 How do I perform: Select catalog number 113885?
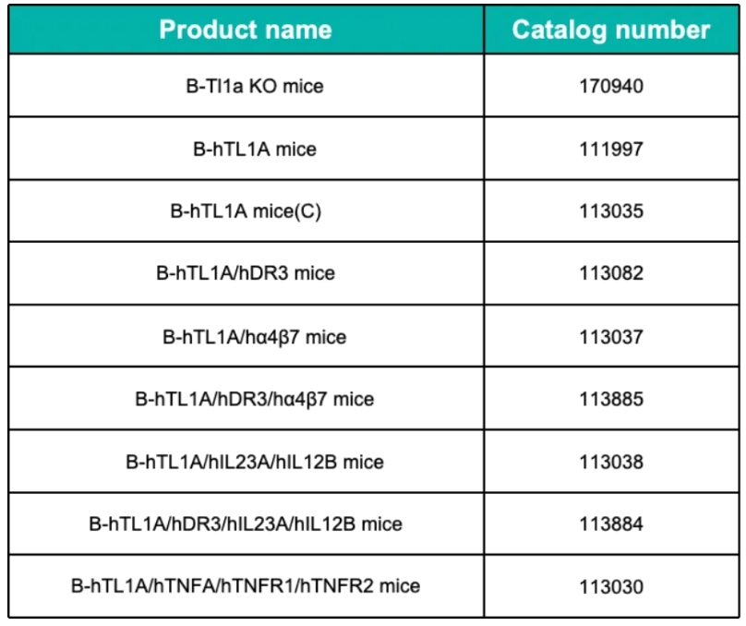pyautogui.click(x=611, y=399)
